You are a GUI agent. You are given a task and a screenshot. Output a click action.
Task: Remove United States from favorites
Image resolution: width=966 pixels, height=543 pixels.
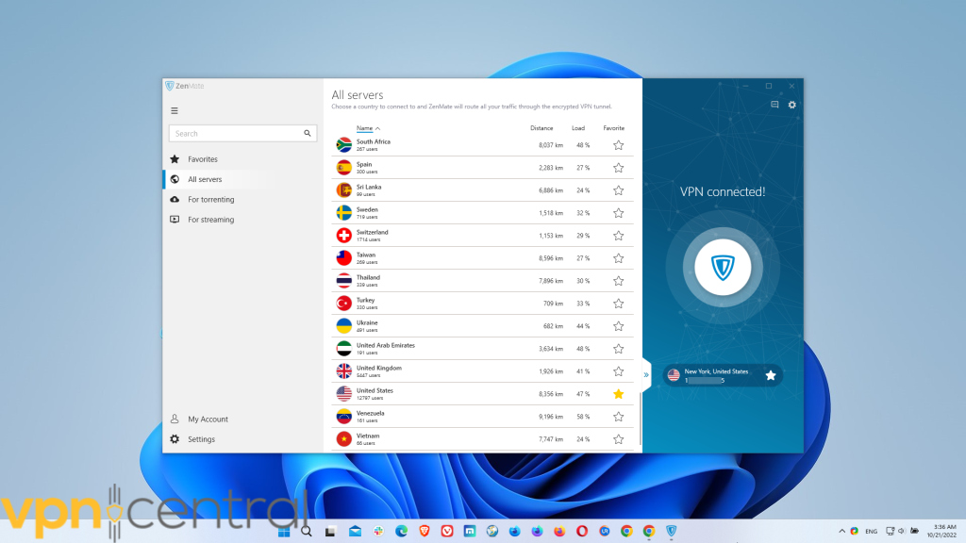click(x=619, y=394)
